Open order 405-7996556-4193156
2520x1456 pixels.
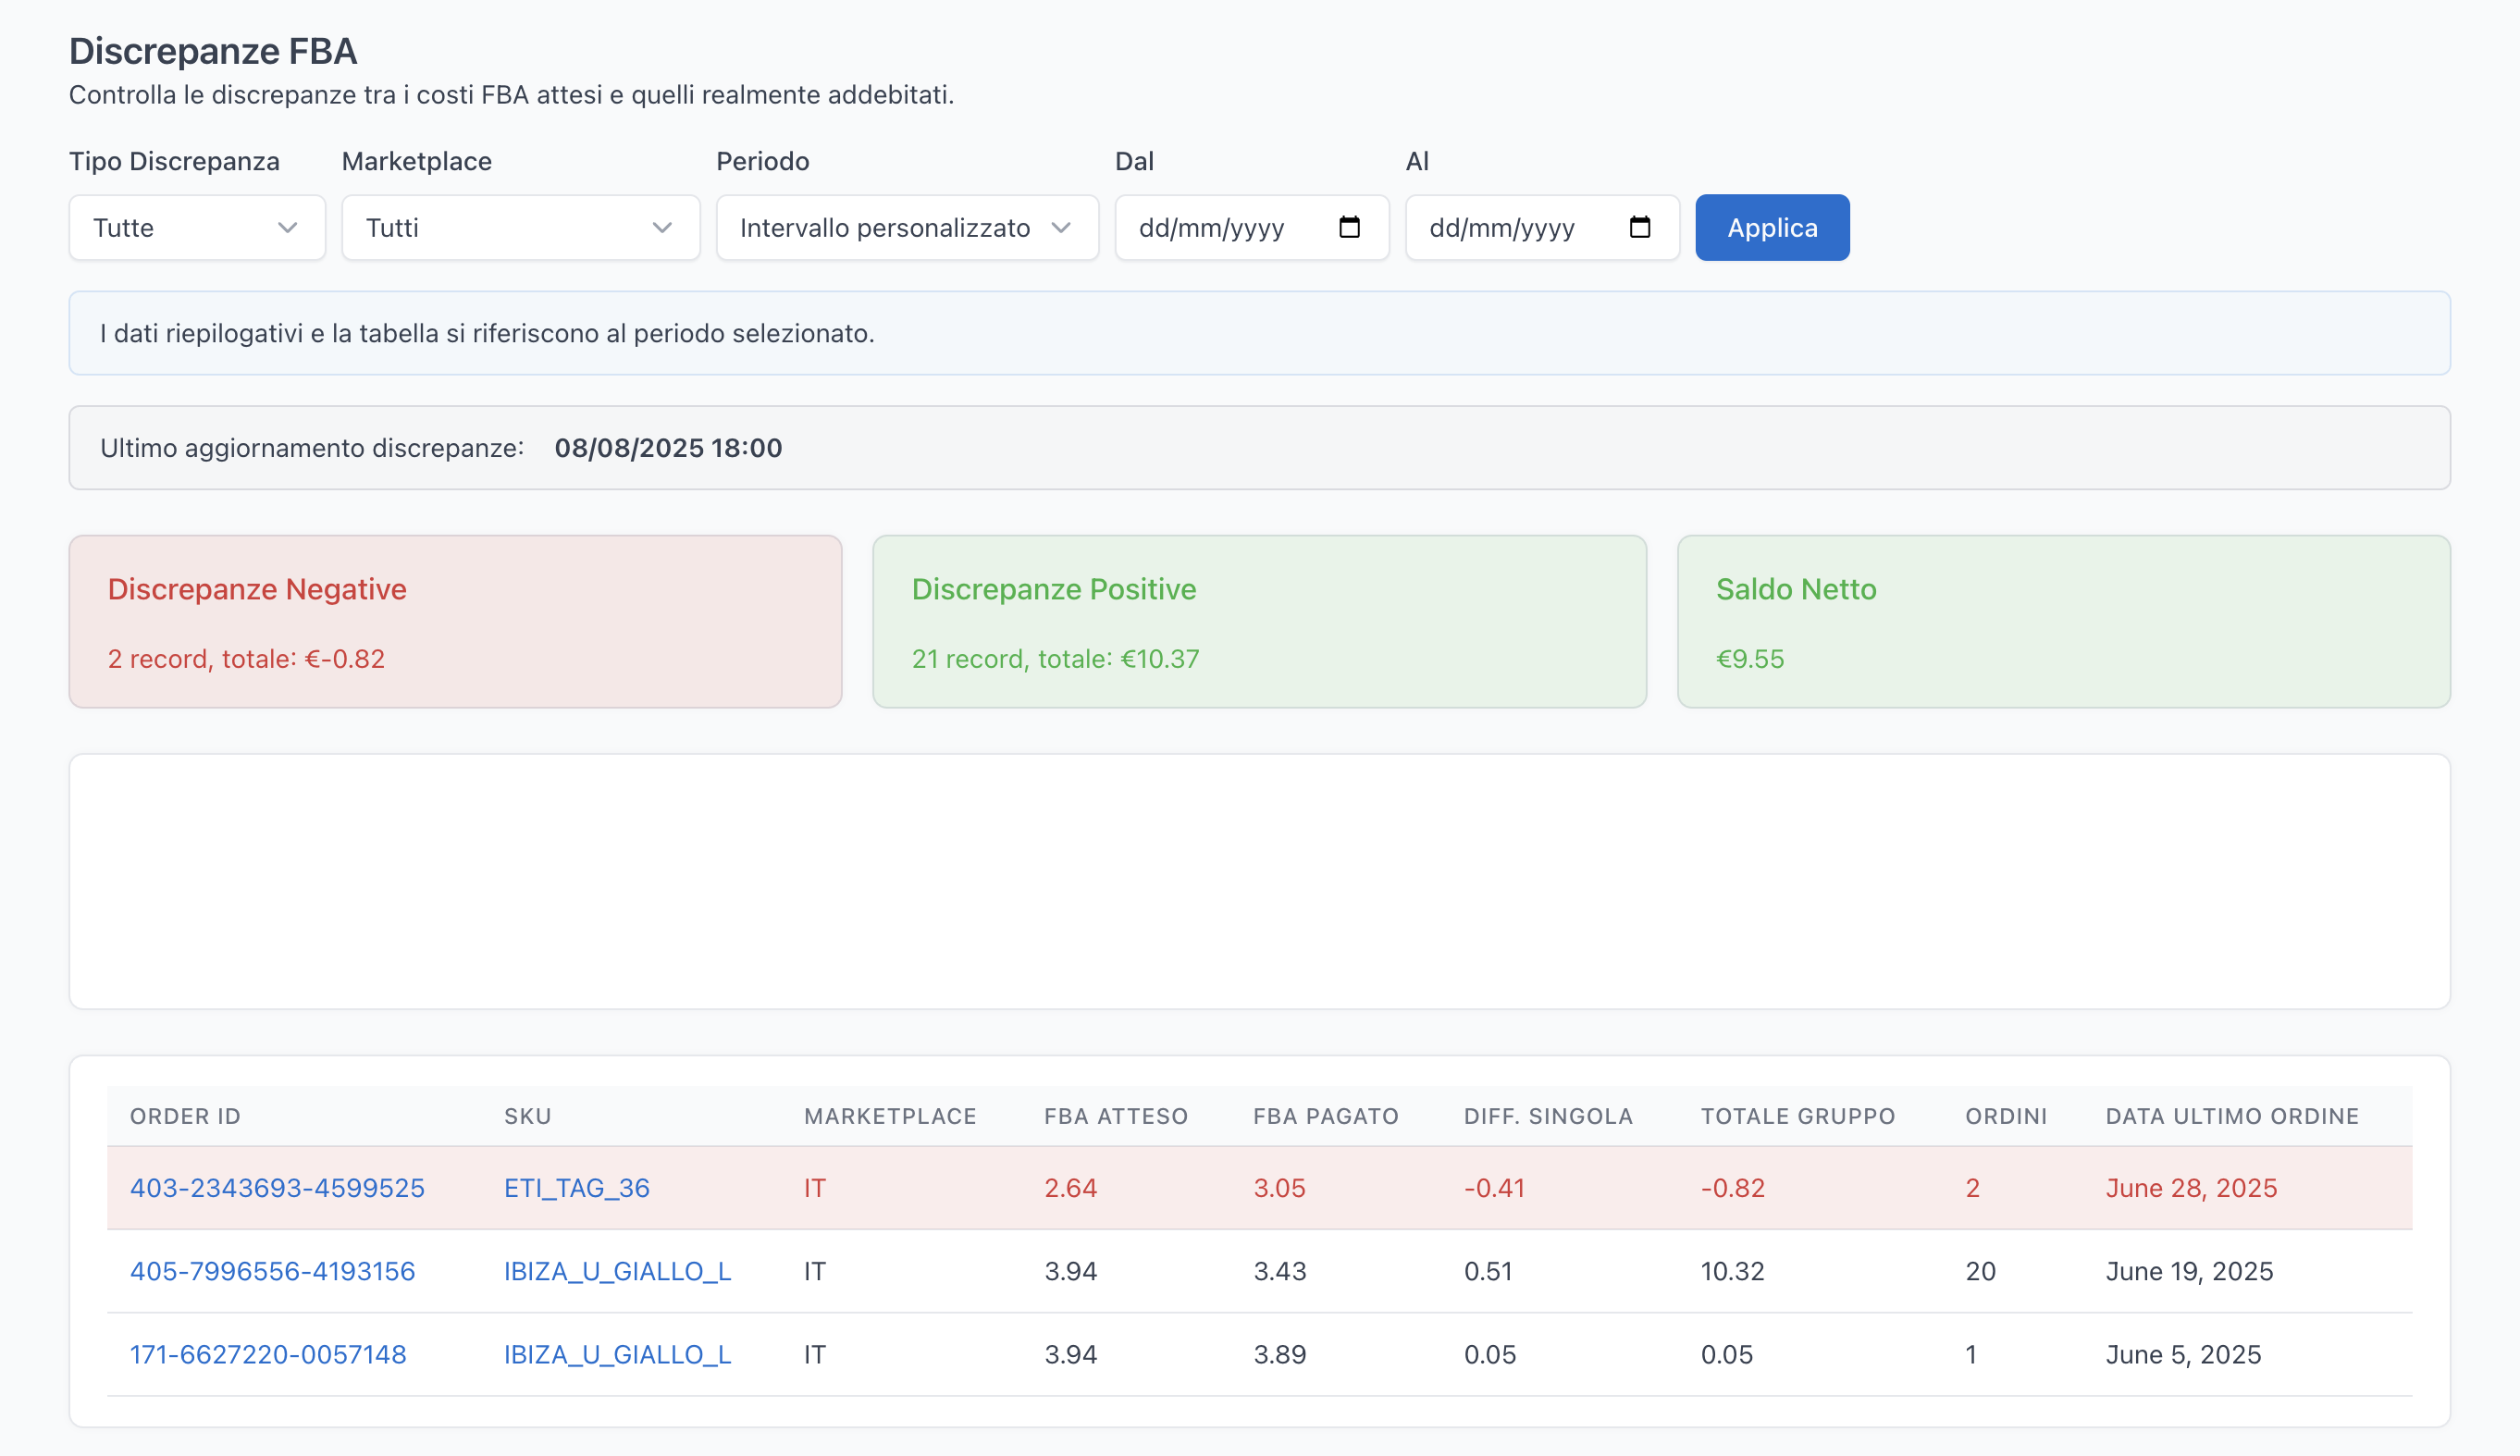coord(272,1271)
